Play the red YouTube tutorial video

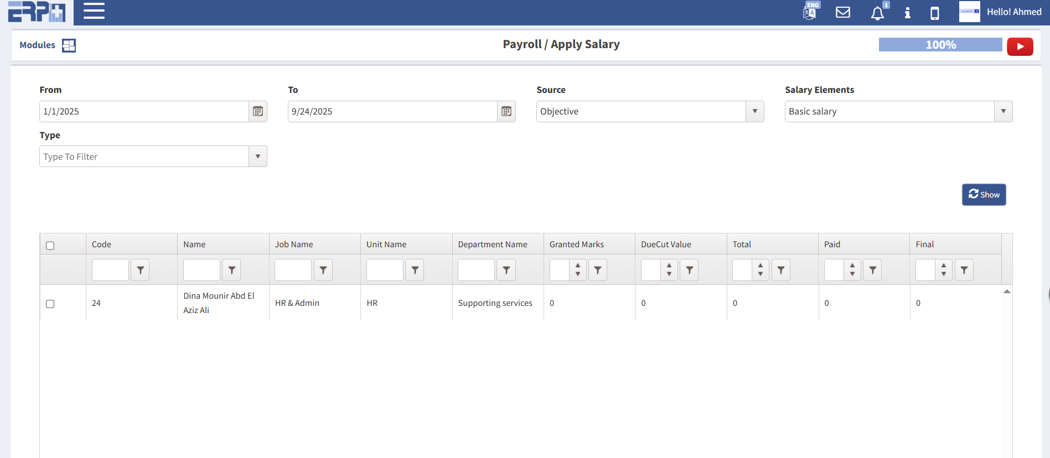coord(1020,46)
